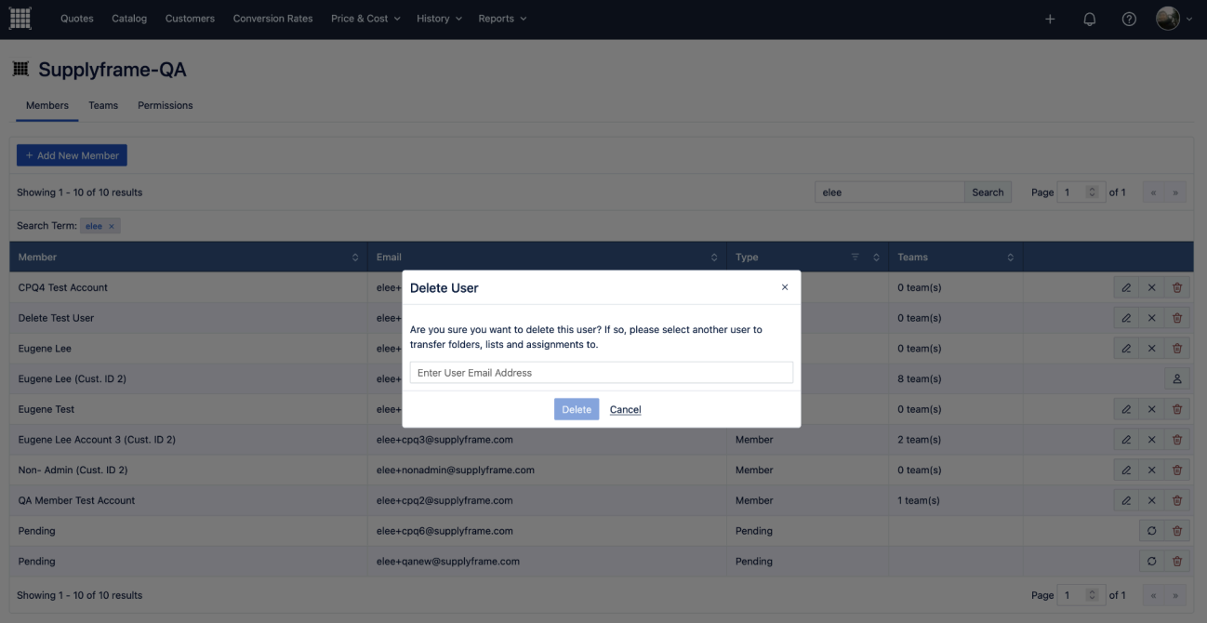Sort by the Type column arrows

click(876, 258)
